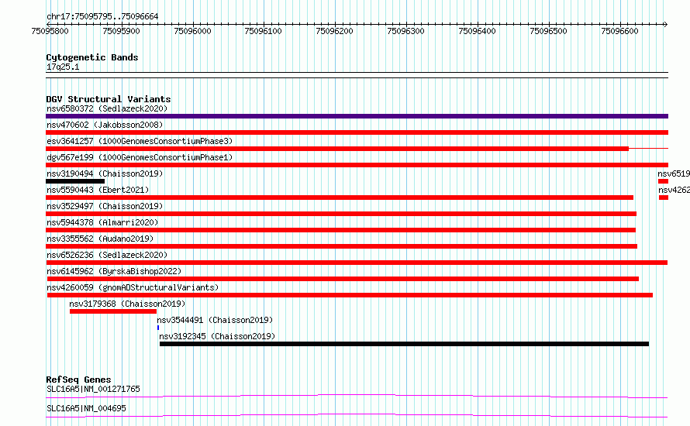
Task: Open nsv3529497 (Chaisson2019) label
Action: [x=105, y=206]
